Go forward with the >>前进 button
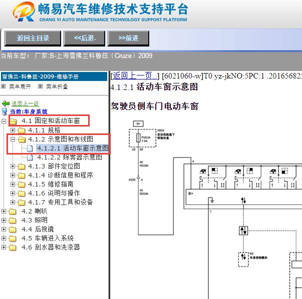 click(x=128, y=38)
